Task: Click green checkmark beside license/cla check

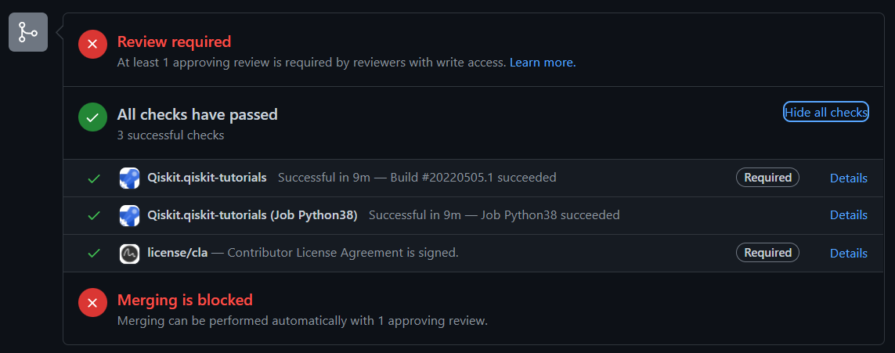Action: coord(94,253)
